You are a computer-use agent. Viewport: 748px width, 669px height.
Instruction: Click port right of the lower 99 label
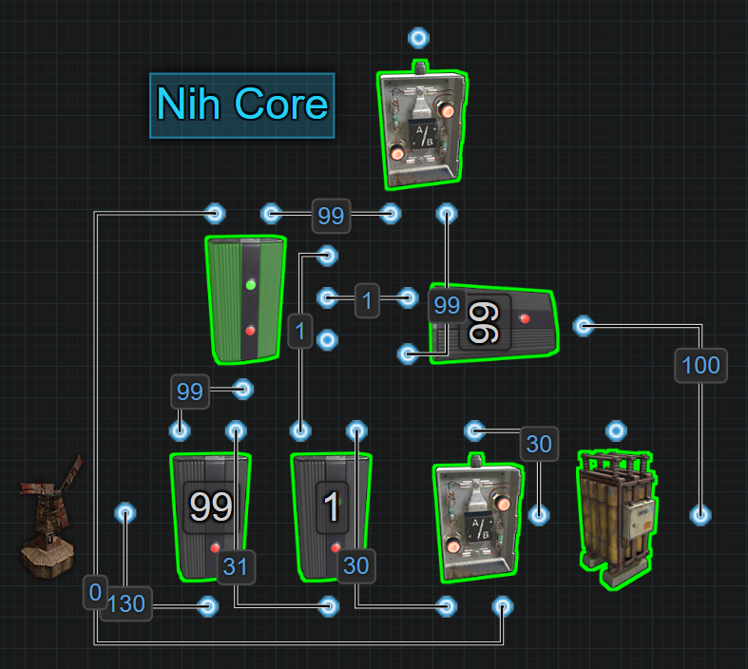coord(242,390)
